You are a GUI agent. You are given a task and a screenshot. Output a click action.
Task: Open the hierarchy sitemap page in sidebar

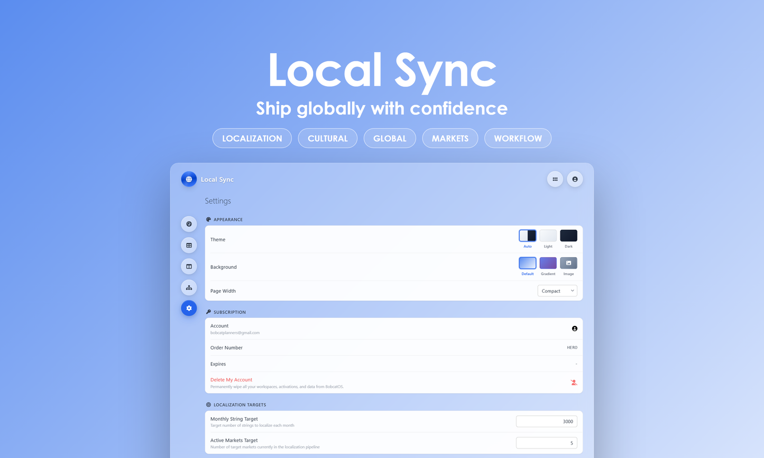189,287
